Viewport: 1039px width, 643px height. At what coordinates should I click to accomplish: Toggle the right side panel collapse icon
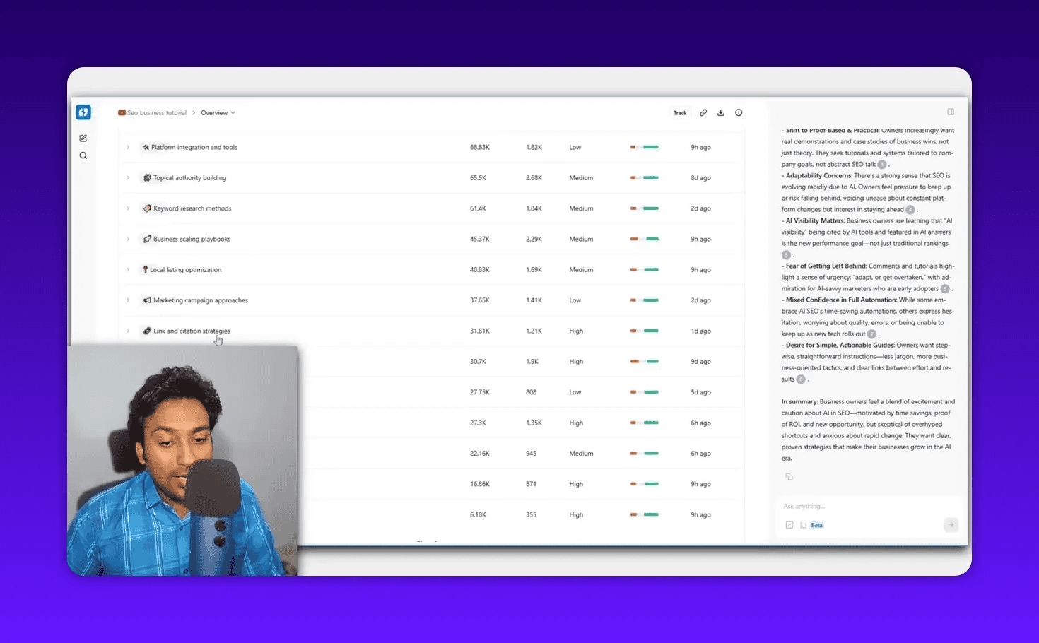tap(951, 112)
